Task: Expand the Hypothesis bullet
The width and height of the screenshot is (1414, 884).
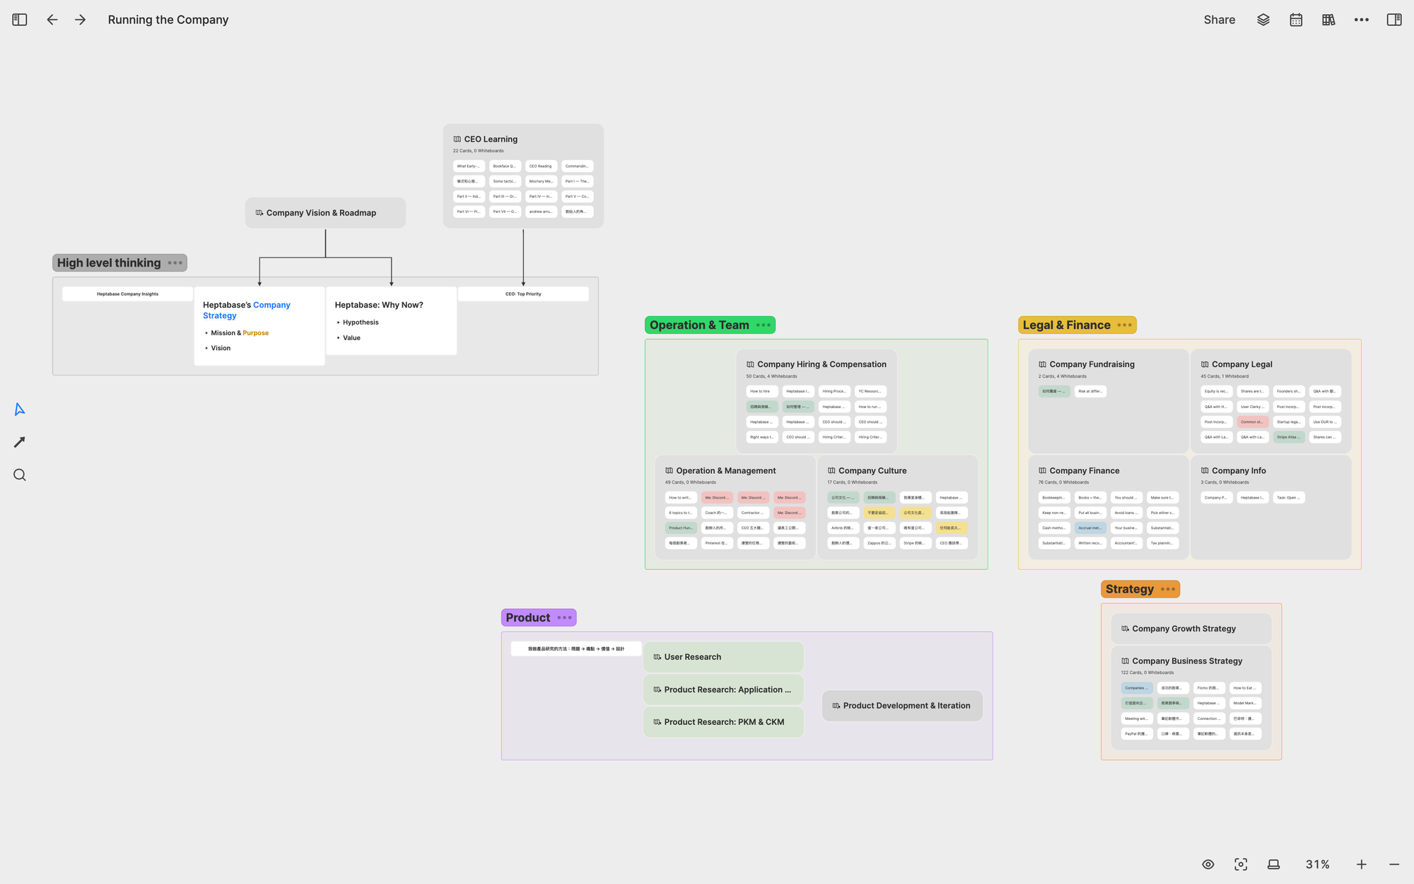Action: coord(339,322)
